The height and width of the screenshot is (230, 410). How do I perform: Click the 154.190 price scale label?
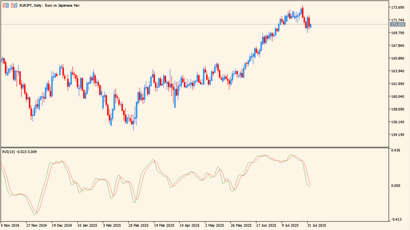[398, 135]
